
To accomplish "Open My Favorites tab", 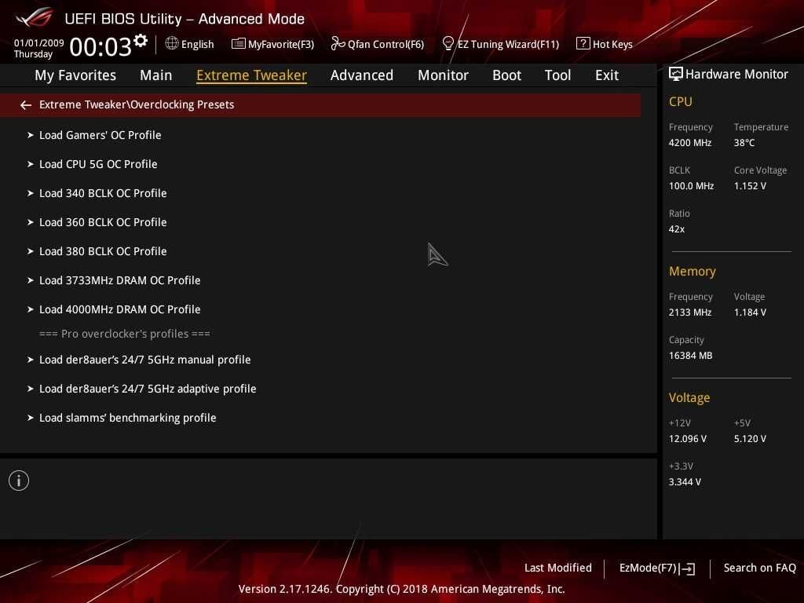I will (75, 75).
